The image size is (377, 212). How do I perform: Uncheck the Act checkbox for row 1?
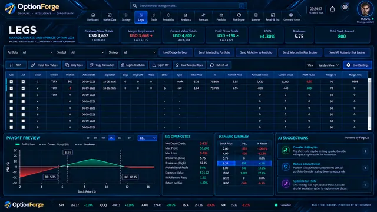[x=23, y=82]
